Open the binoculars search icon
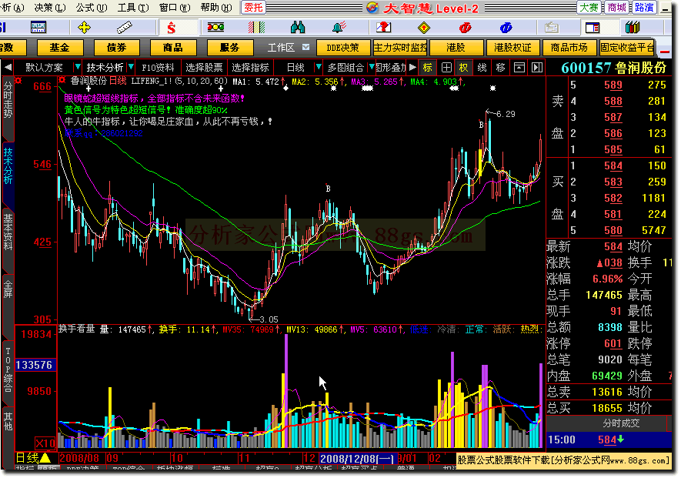This screenshot has height=478, width=681. coord(298,28)
